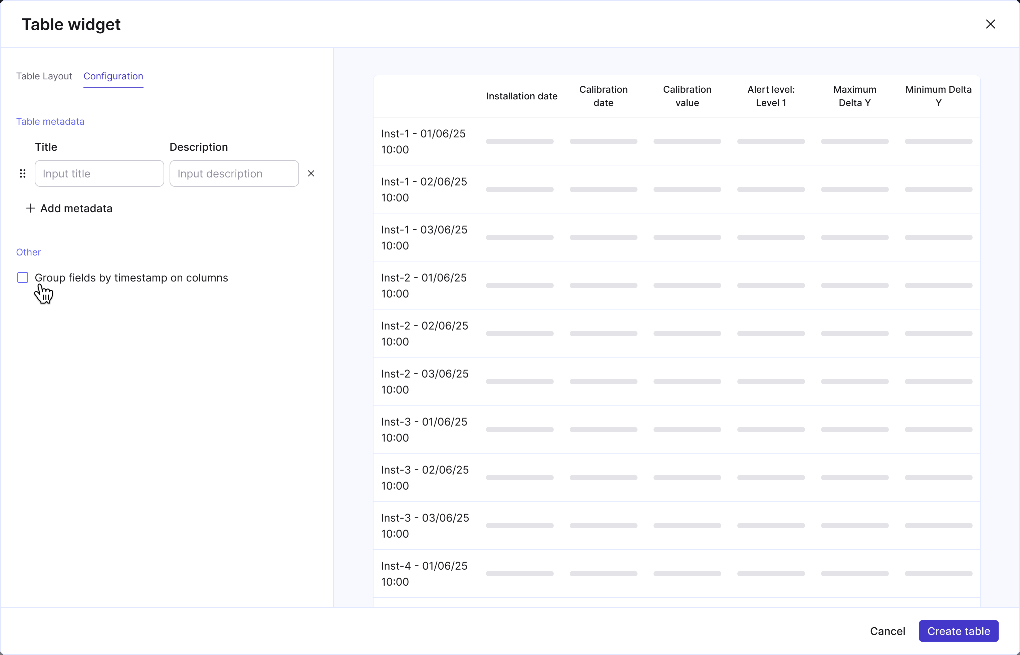This screenshot has width=1020, height=655.
Task: Select the Inst-1 - 01/06/25 row
Action: click(424, 142)
